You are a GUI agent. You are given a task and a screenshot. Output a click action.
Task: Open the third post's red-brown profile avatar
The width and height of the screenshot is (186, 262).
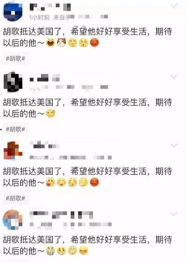tap(13, 150)
